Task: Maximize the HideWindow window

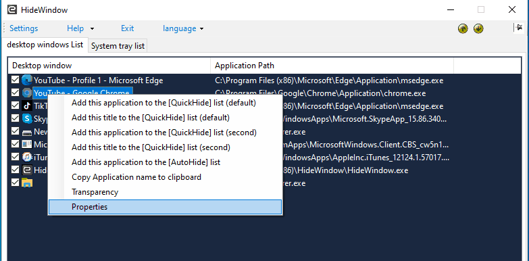Action: [481, 9]
